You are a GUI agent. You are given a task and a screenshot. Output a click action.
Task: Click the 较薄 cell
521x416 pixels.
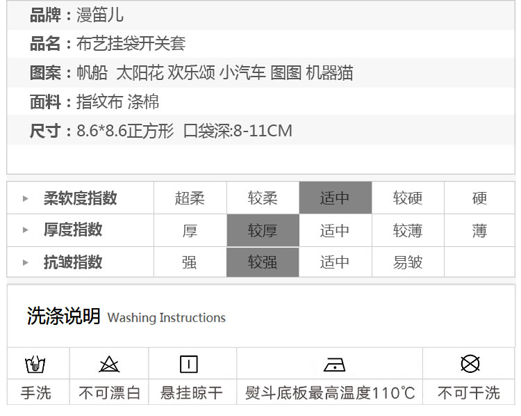click(408, 230)
